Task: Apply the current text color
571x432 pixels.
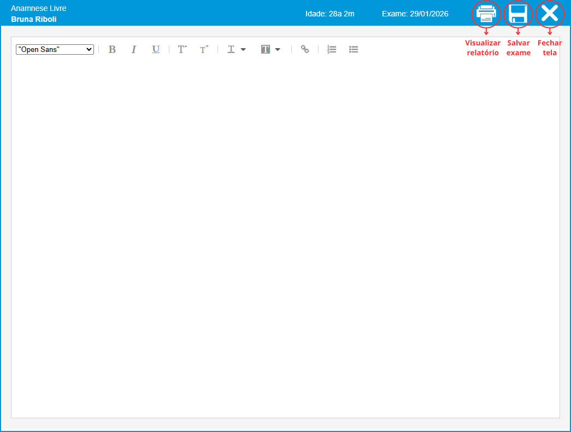Action: (x=231, y=49)
